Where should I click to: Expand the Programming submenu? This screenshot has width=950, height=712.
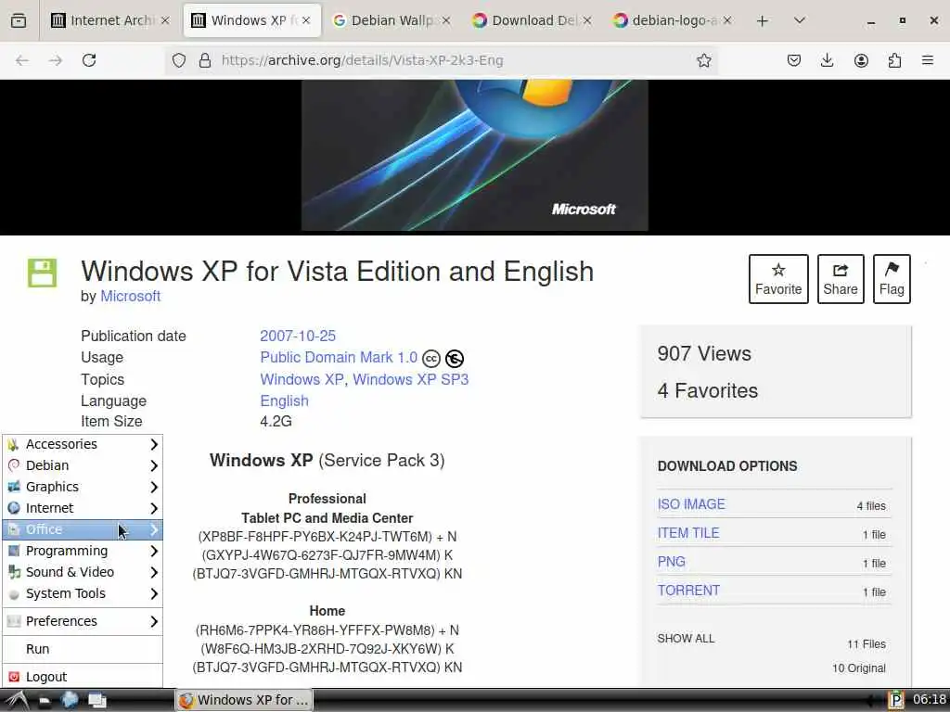pyautogui.click(x=83, y=551)
